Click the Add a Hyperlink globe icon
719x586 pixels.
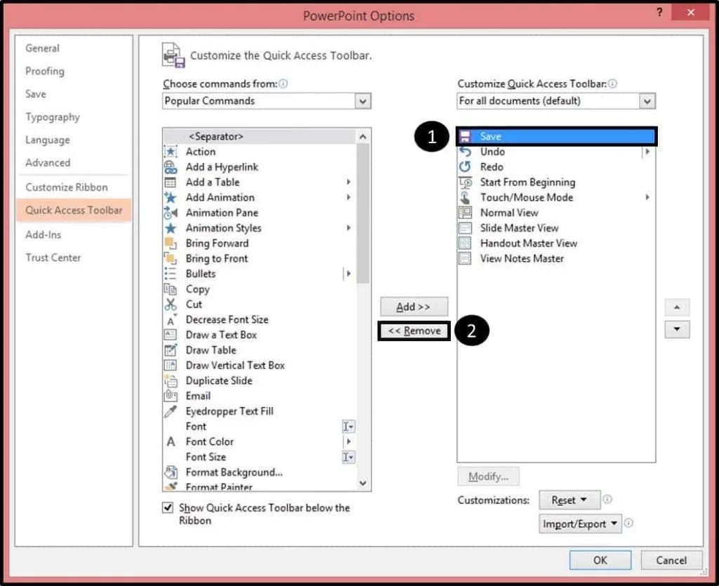170,167
